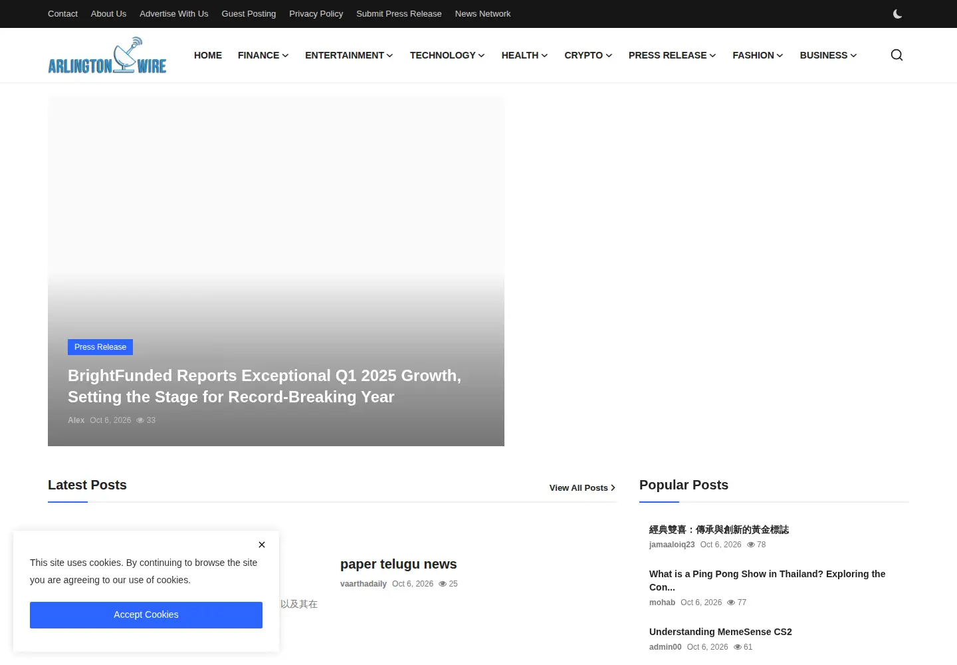Screen dimensions: 957x665
Task: Expand the Fashion dropdown menu
Action: pyautogui.click(x=758, y=55)
